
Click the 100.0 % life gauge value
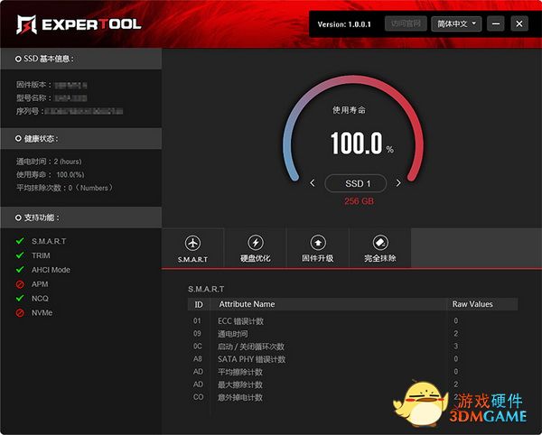[362, 143]
